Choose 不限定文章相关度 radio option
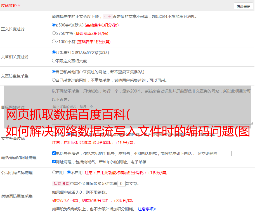255x214 pixels. tap(54, 61)
